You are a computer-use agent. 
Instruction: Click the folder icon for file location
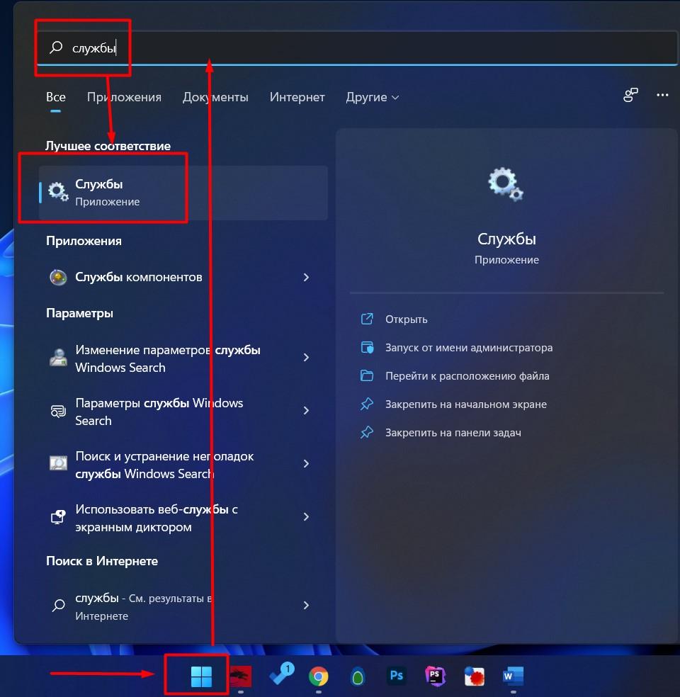coord(367,375)
